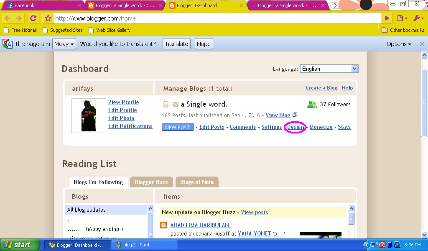This screenshot has width=428, height=251.
Task: Open the Language English dropdown
Action: [x=329, y=69]
